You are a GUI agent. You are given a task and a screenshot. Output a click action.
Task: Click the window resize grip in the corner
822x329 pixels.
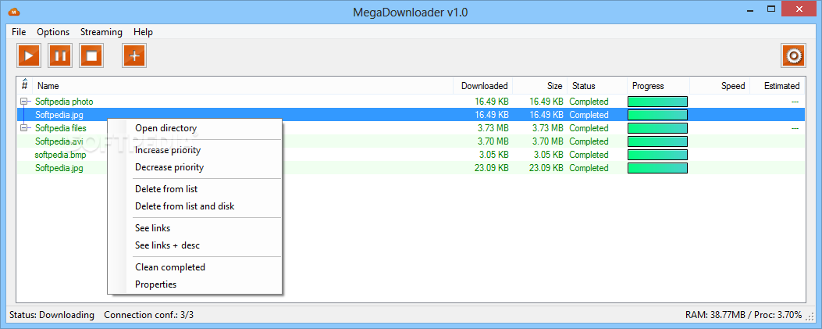(x=809, y=317)
